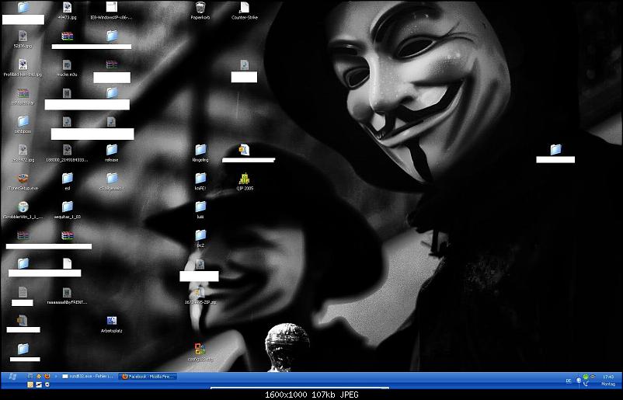Screen dimensions: 623x400
Task: Click the taskbar clock showing 17:40
Action: (x=608, y=377)
